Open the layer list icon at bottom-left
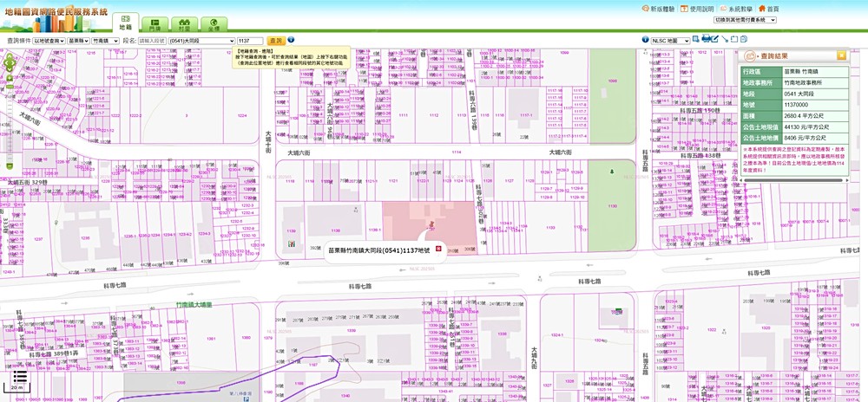This screenshot has width=868, height=402. [18, 377]
